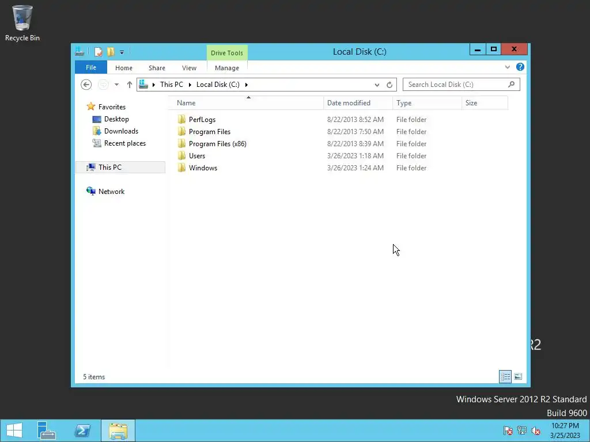Open Customize Quick Access Toolbar dropdown
590x442 pixels.
(122, 52)
